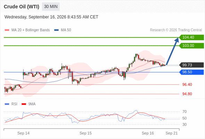Viewport: 205px width, 139px height.
Task: Click the 96.40 support level label
Action: click(x=187, y=84)
